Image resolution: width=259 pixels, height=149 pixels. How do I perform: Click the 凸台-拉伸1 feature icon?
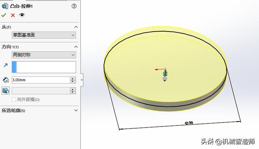point(5,6)
